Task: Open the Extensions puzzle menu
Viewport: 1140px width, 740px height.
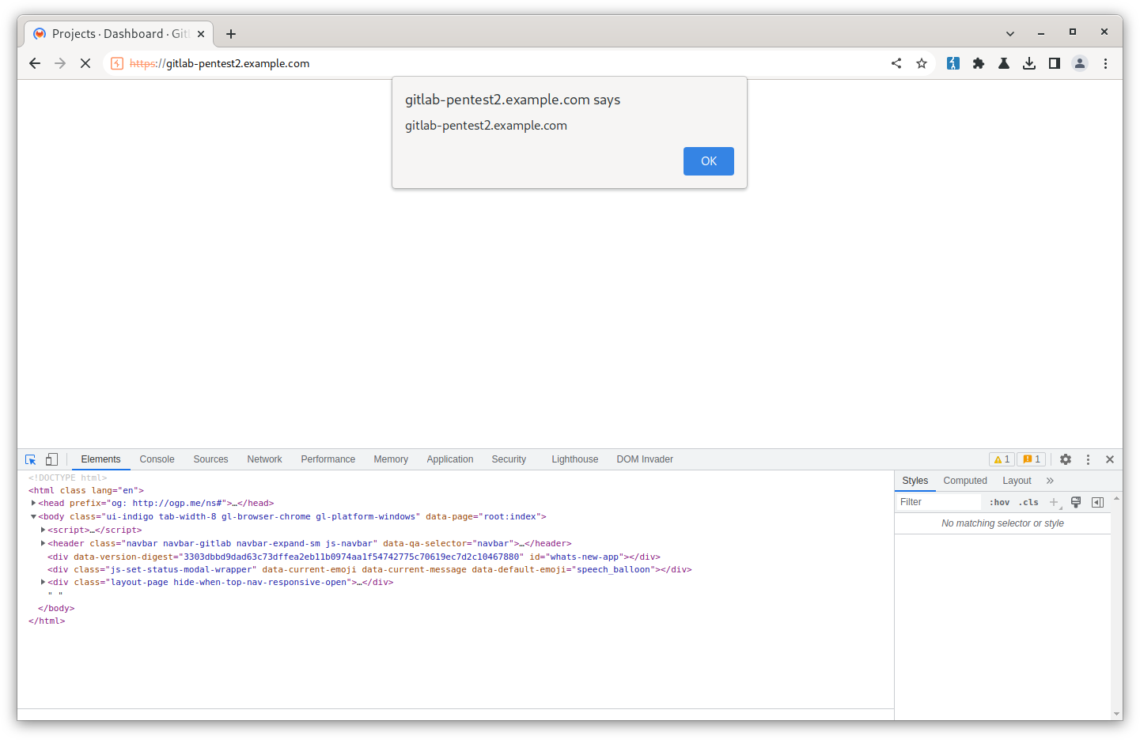Action: pyautogui.click(x=979, y=63)
